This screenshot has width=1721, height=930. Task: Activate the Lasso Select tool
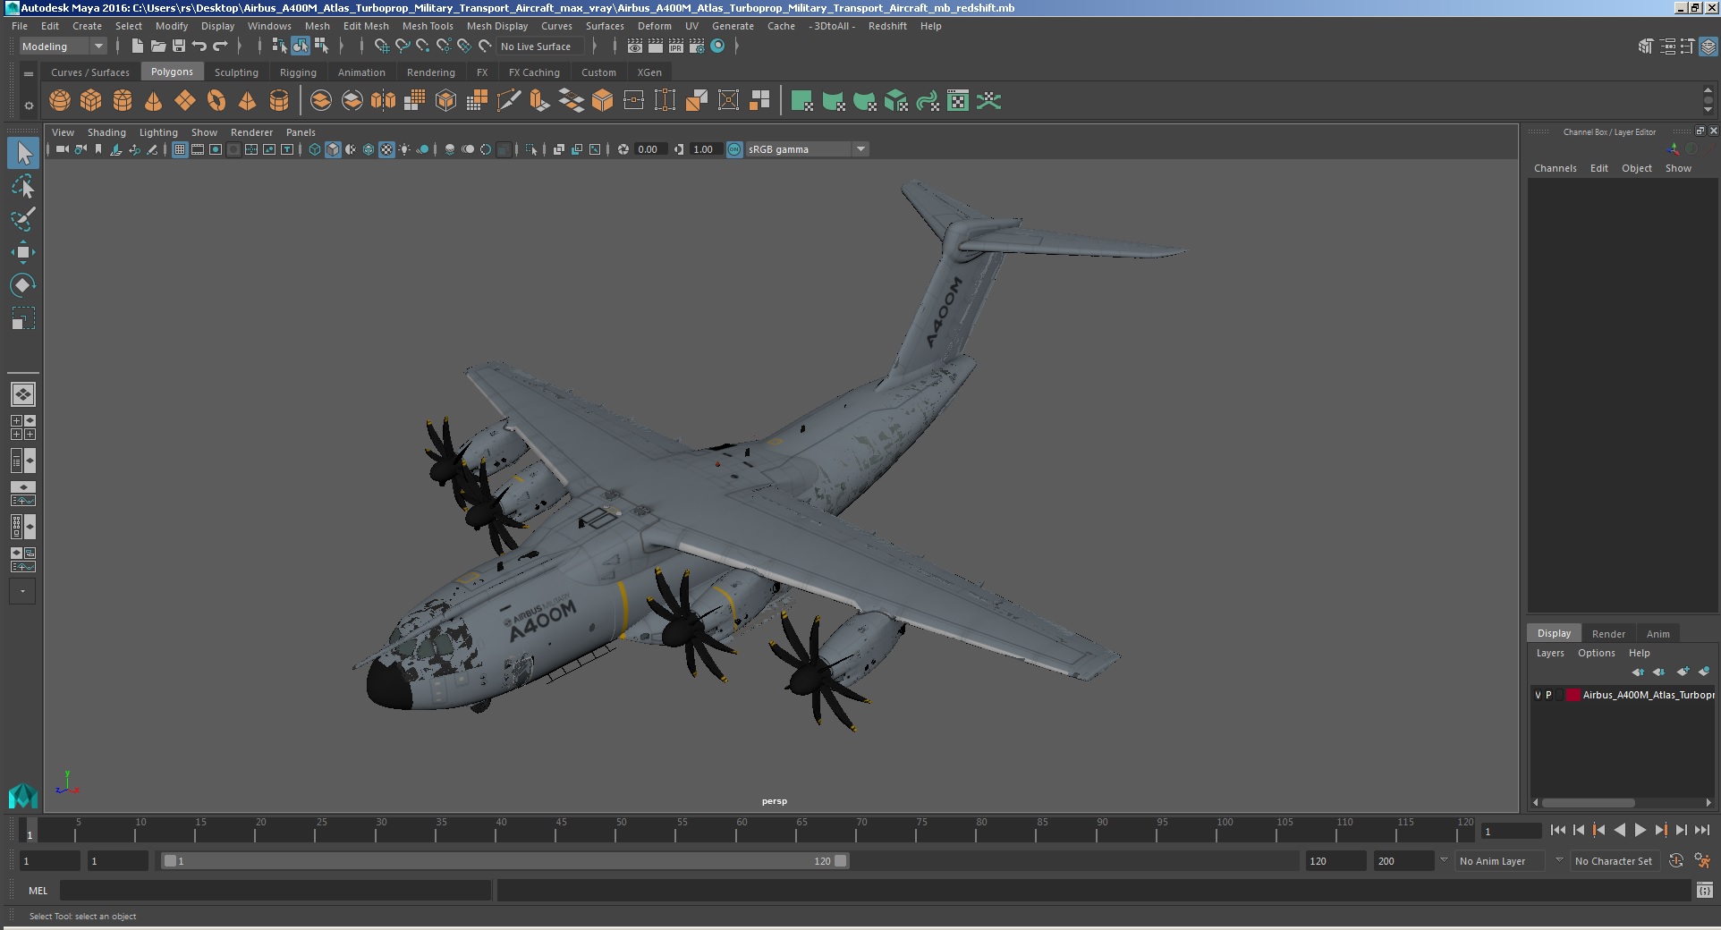(x=23, y=186)
